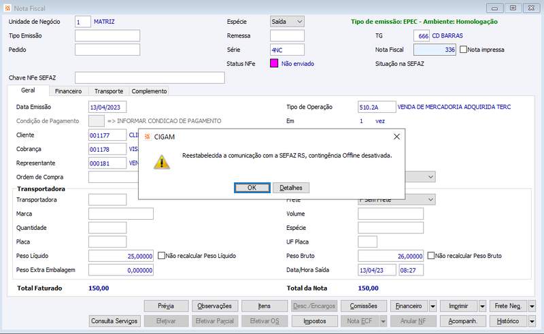
Task: Toggle the Nota impressa checkbox
Action: click(x=463, y=50)
